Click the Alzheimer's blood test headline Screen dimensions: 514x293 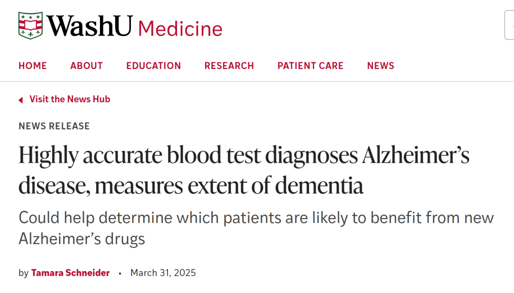tap(244, 170)
